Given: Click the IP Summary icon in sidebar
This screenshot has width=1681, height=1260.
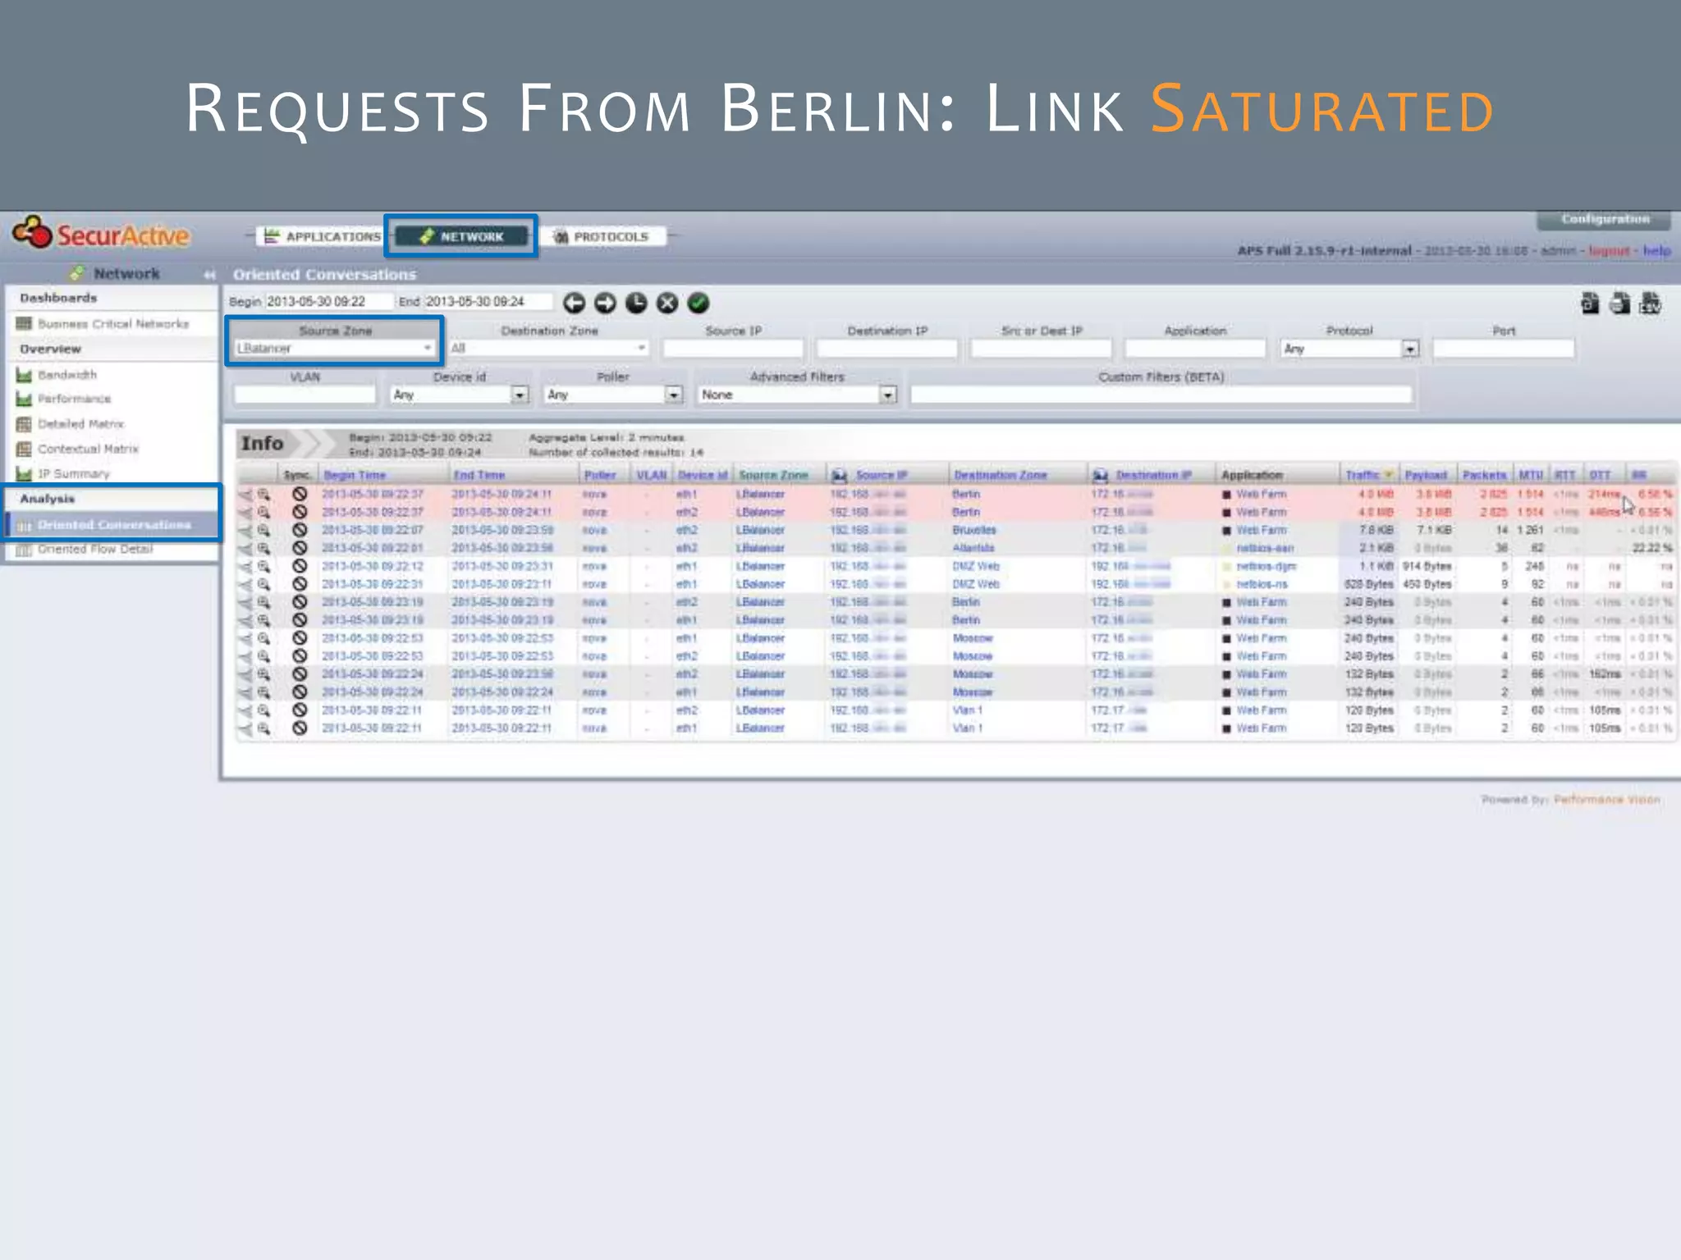Looking at the screenshot, I should tap(24, 473).
